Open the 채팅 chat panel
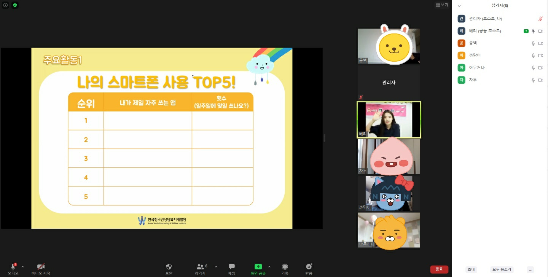 coord(231,267)
